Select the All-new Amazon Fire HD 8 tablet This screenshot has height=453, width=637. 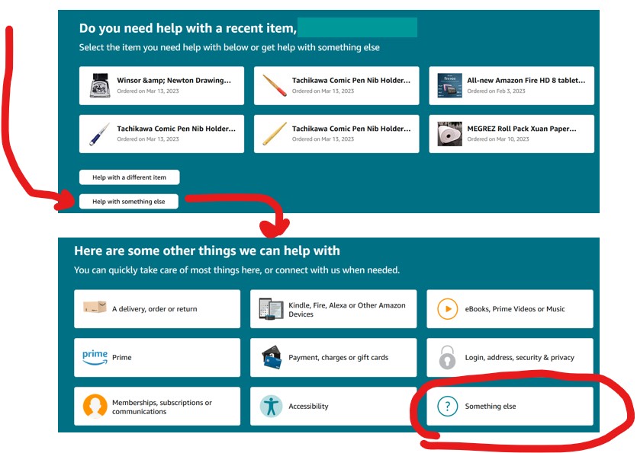tap(511, 85)
